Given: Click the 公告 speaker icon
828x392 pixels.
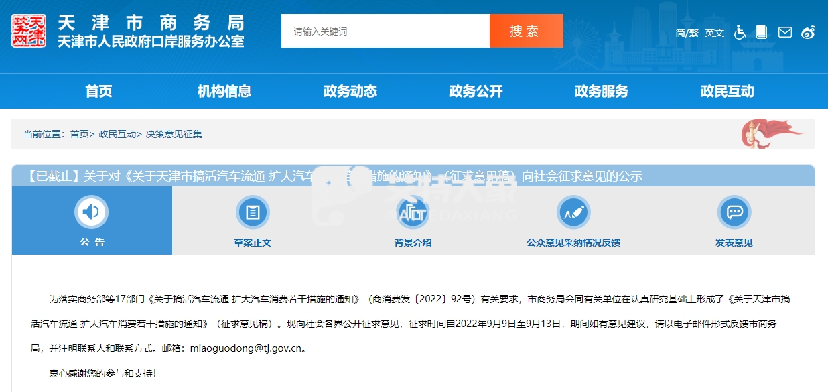Looking at the screenshot, I should click(x=91, y=213).
